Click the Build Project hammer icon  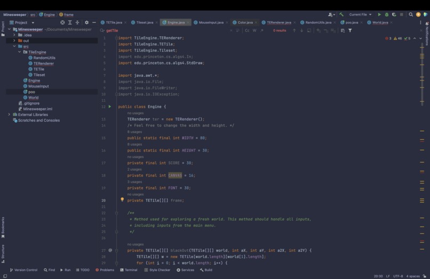(x=341, y=14)
